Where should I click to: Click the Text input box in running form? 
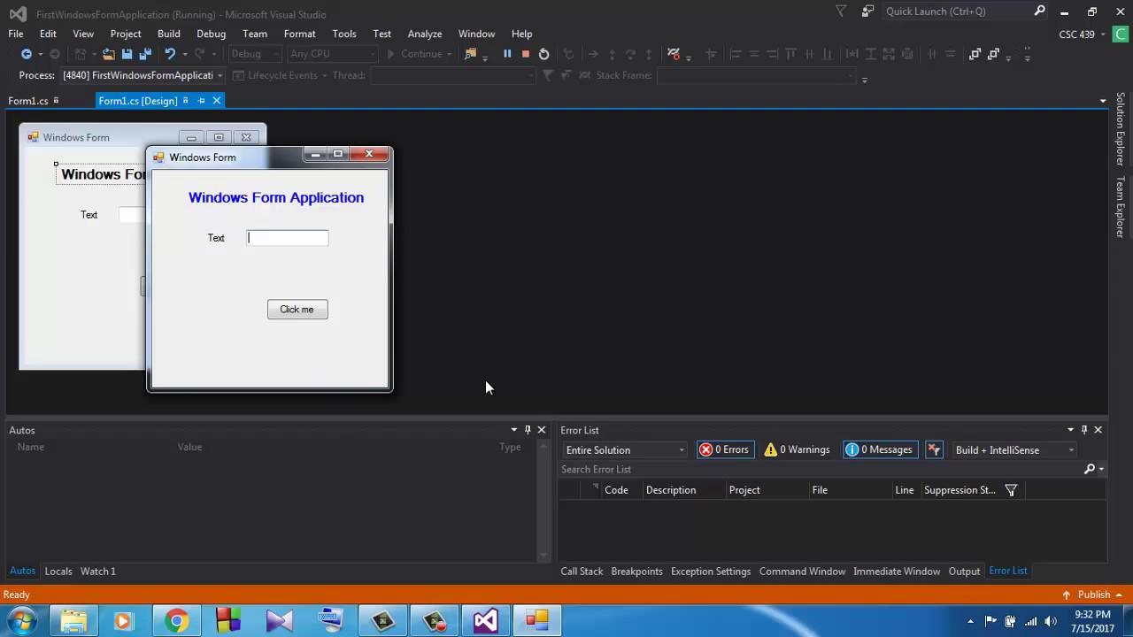point(288,237)
